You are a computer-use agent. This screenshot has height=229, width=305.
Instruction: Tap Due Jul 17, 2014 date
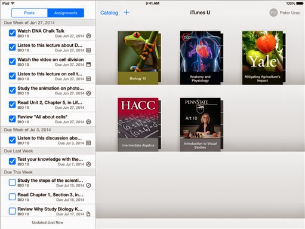(x=70, y=214)
